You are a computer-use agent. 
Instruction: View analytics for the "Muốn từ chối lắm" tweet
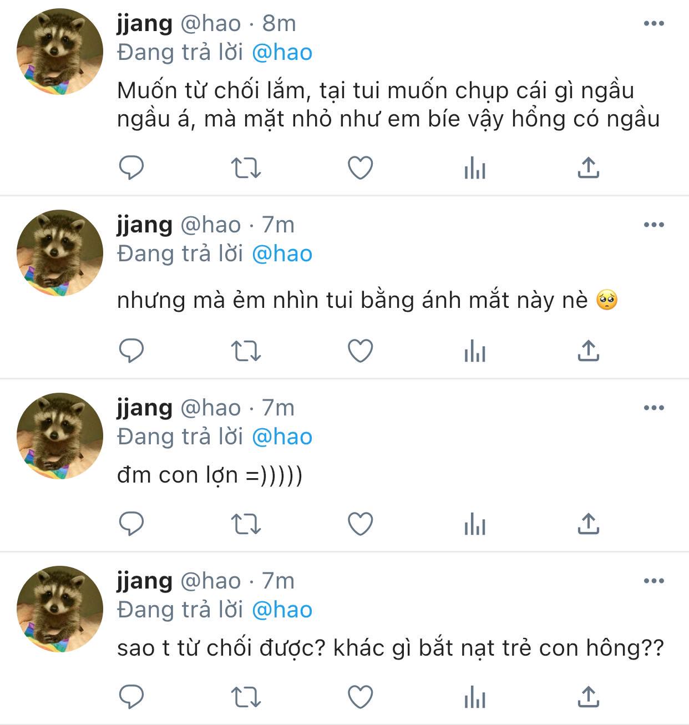(475, 168)
